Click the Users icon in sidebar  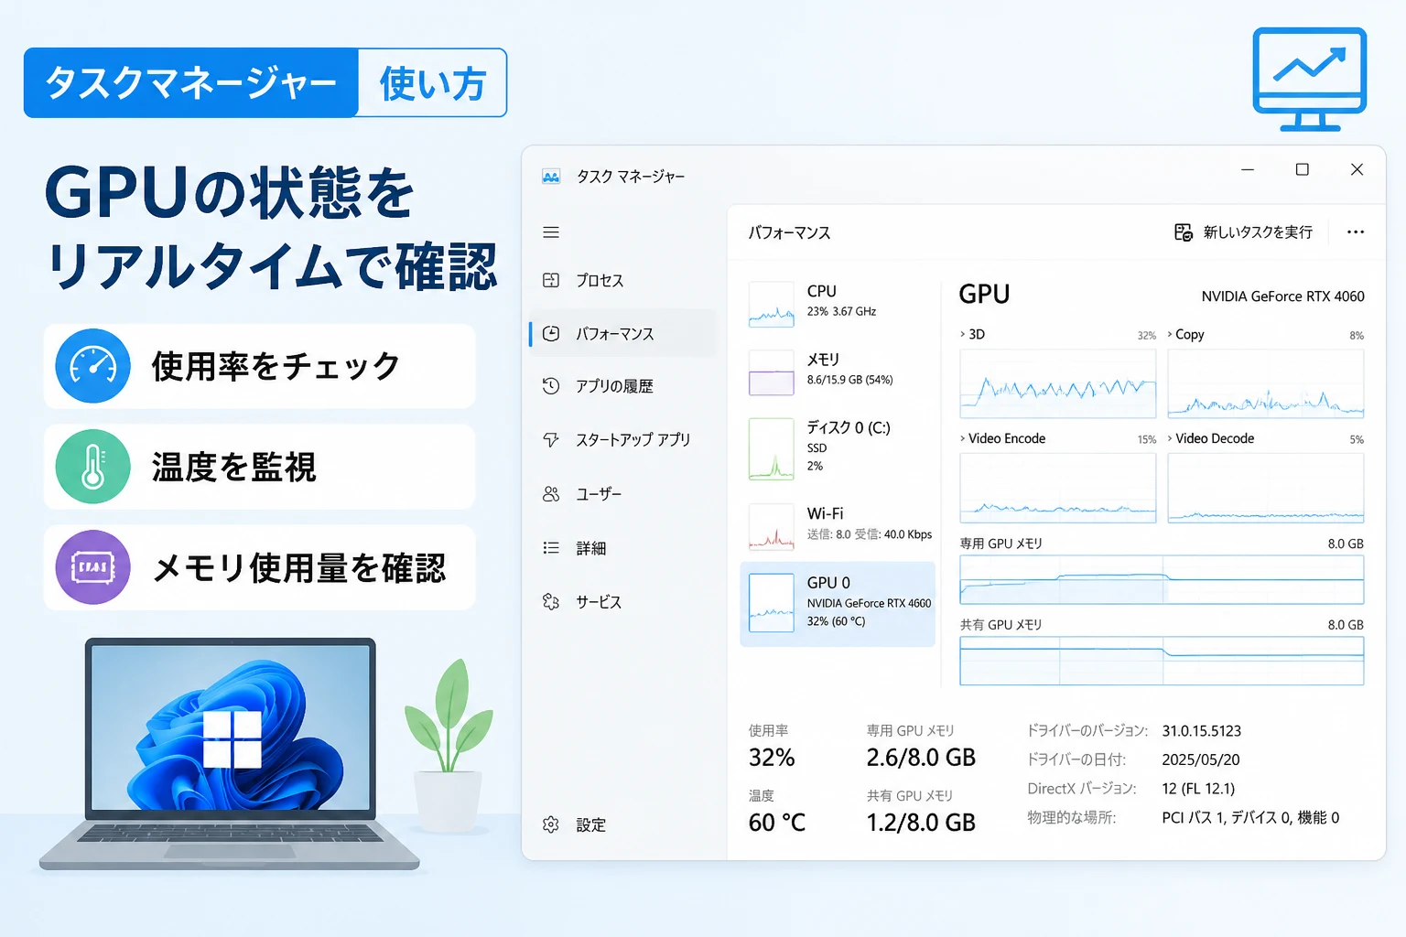click(x=551, y=494)
